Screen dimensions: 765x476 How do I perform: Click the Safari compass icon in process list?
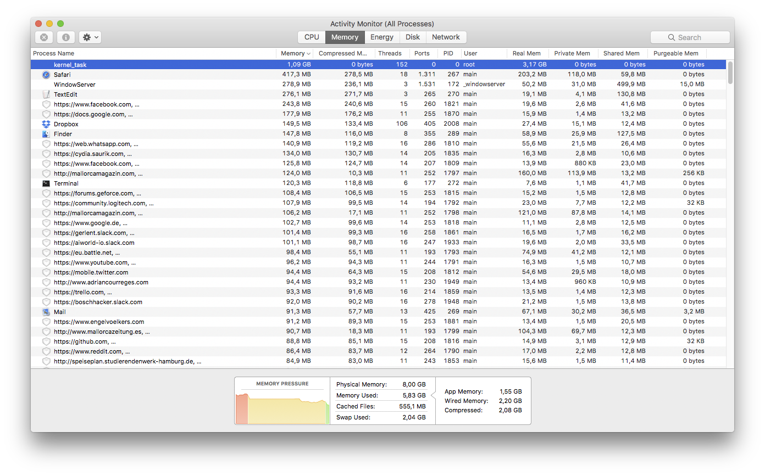point(46,75)
